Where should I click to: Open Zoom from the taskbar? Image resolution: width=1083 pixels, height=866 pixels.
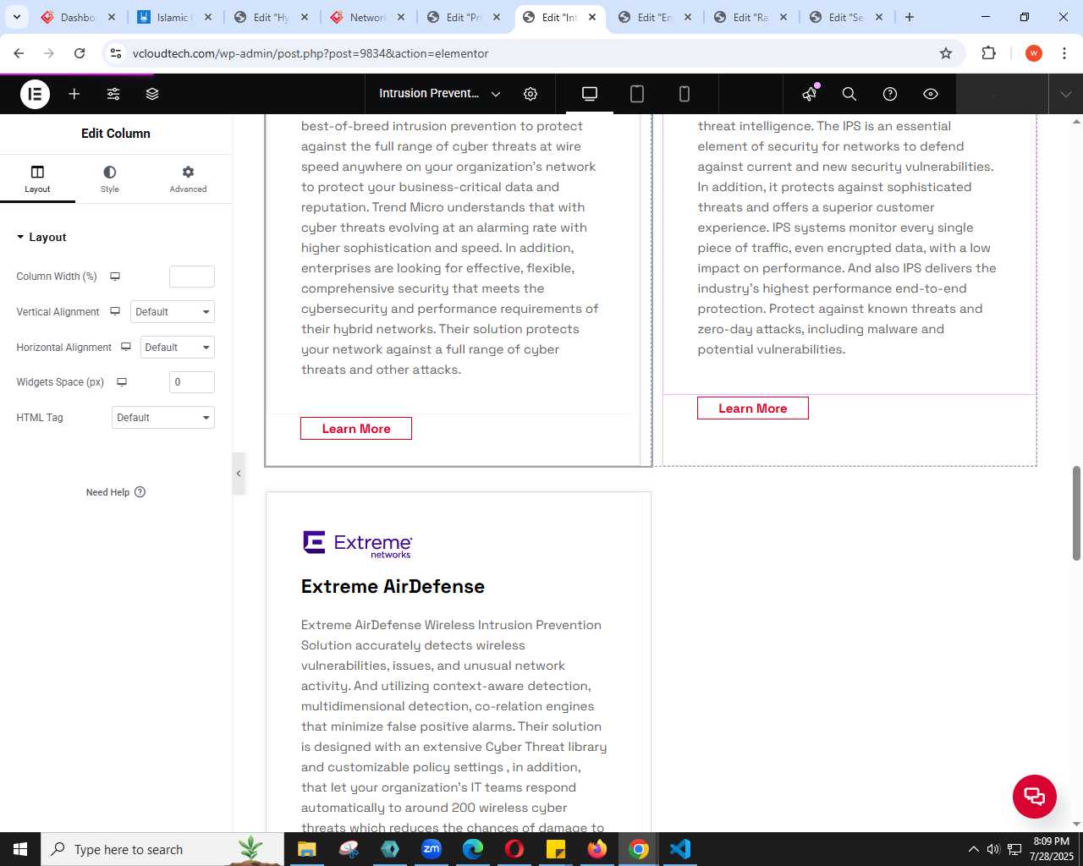(432, 849)
